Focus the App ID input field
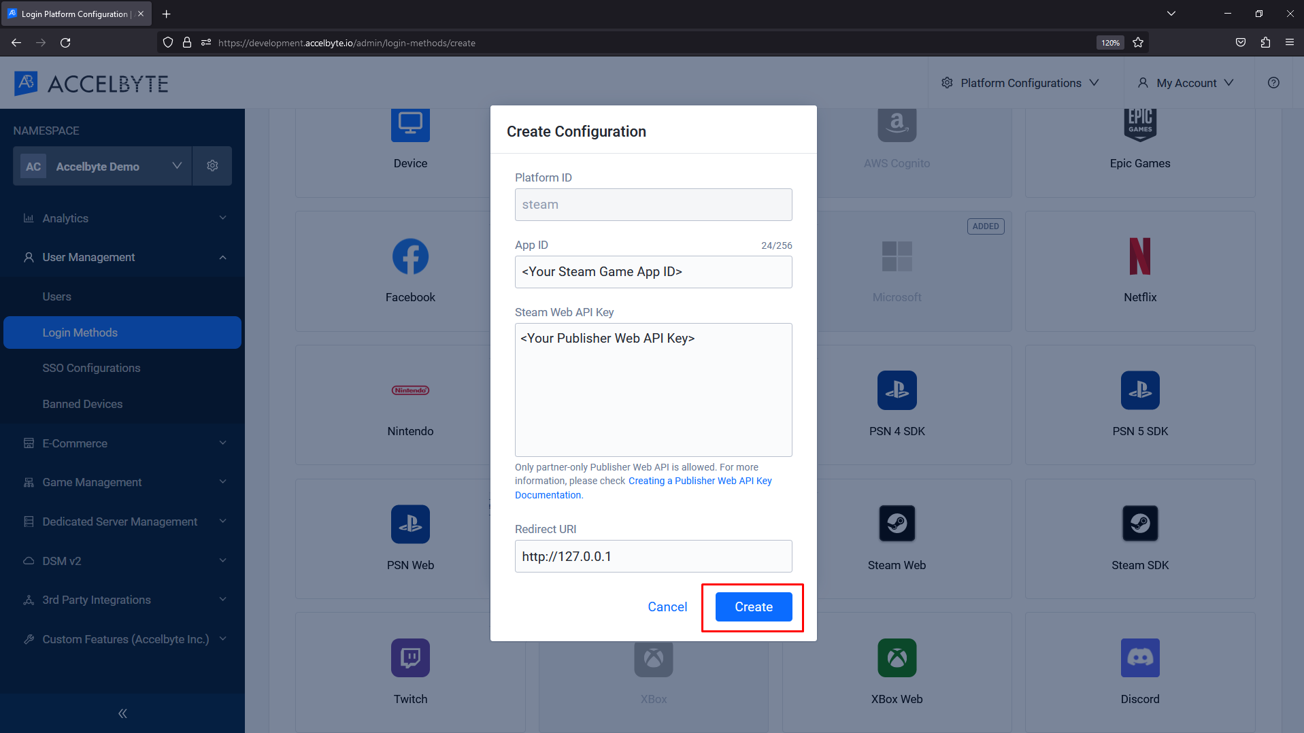The image size is (1304, 733). 653,272
